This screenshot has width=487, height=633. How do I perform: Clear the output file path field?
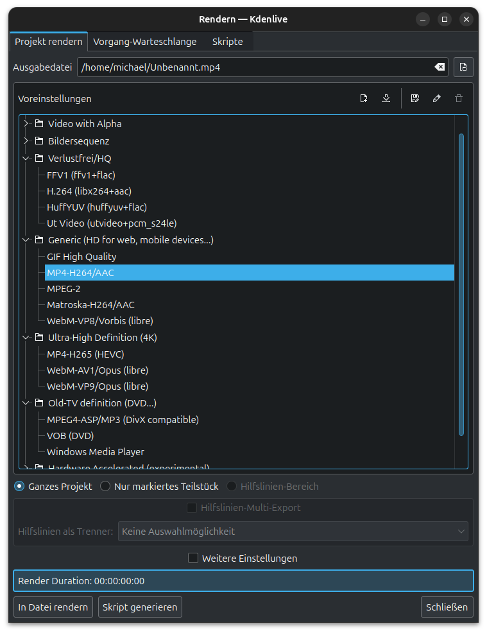coord(439,67)
